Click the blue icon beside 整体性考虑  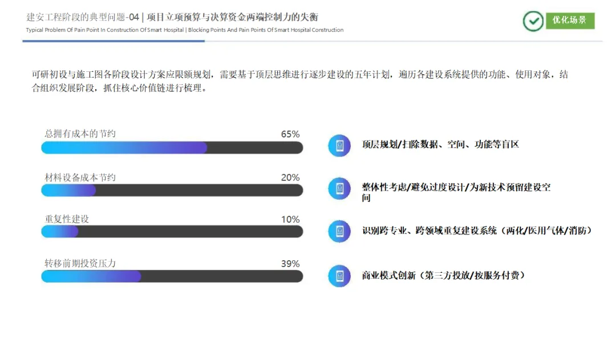(339, 189)
